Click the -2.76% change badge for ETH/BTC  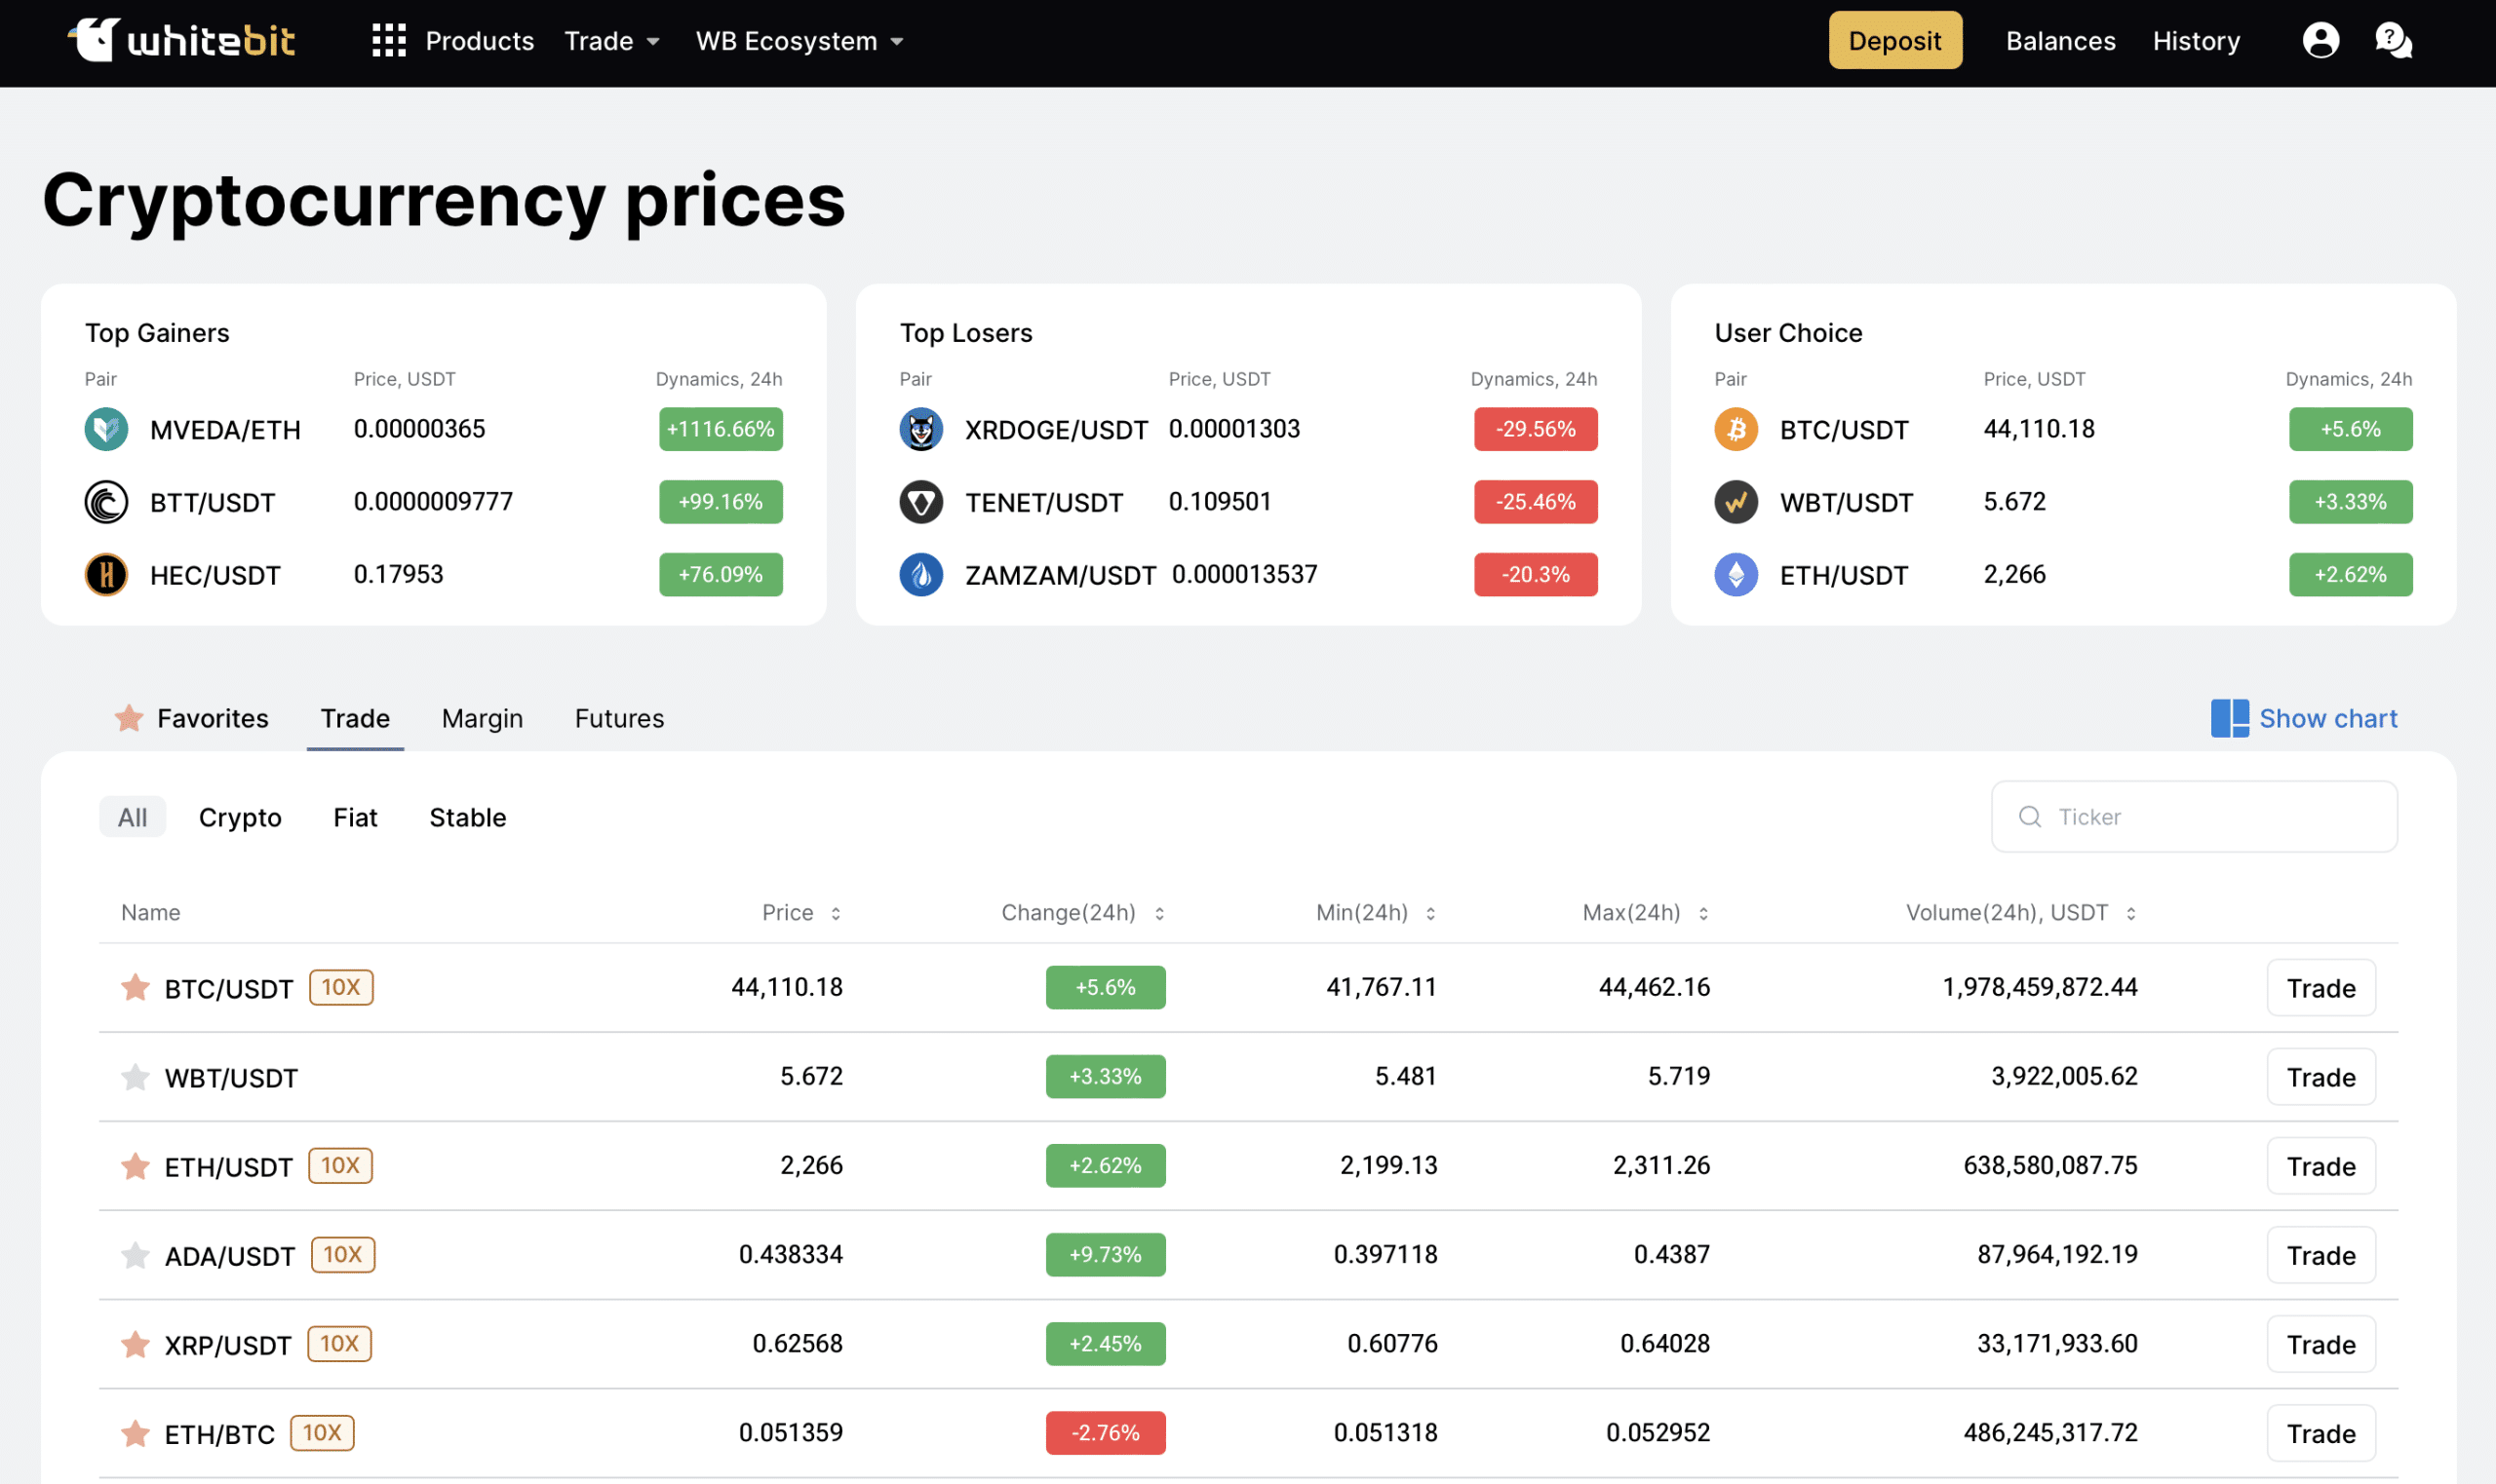pos(1106,1433)
